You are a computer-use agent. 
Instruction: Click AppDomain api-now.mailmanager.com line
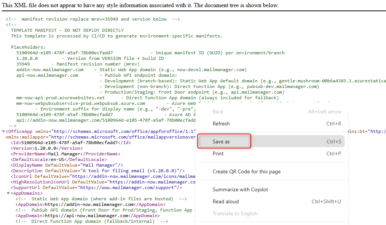click(x=88, y=216)
